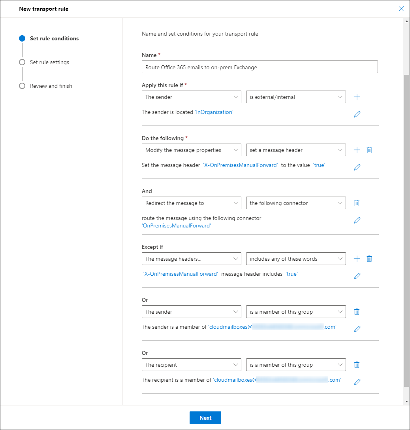Open the 'is external/internal' dropdown
Screen dimensions: 410x430
[x=296, y=97]
